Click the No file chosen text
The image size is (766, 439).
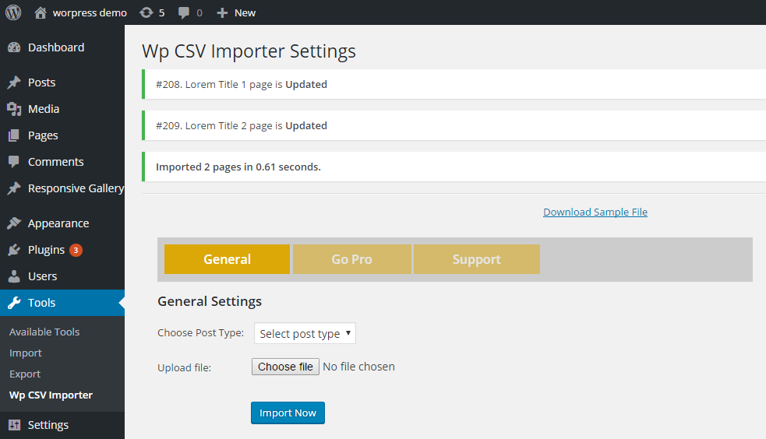pyautogui.click(x=358, y=367)
